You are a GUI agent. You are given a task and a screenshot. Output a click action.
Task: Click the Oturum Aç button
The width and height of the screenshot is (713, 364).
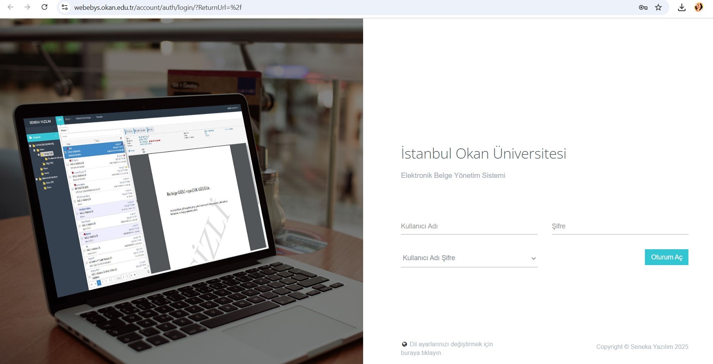(666, 257)
